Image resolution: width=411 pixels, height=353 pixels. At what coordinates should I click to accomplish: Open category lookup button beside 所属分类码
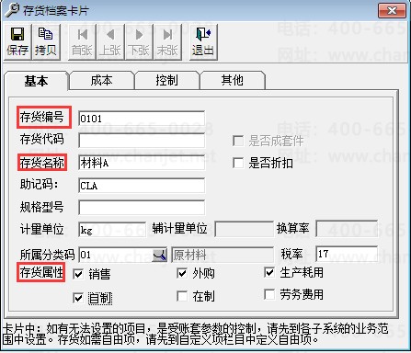(160, 255)
